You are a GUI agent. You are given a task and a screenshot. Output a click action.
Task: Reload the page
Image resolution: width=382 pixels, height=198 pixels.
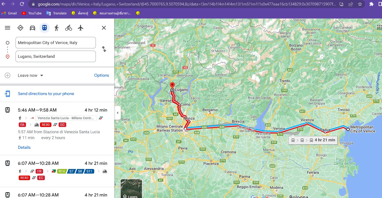coord(22,4)
